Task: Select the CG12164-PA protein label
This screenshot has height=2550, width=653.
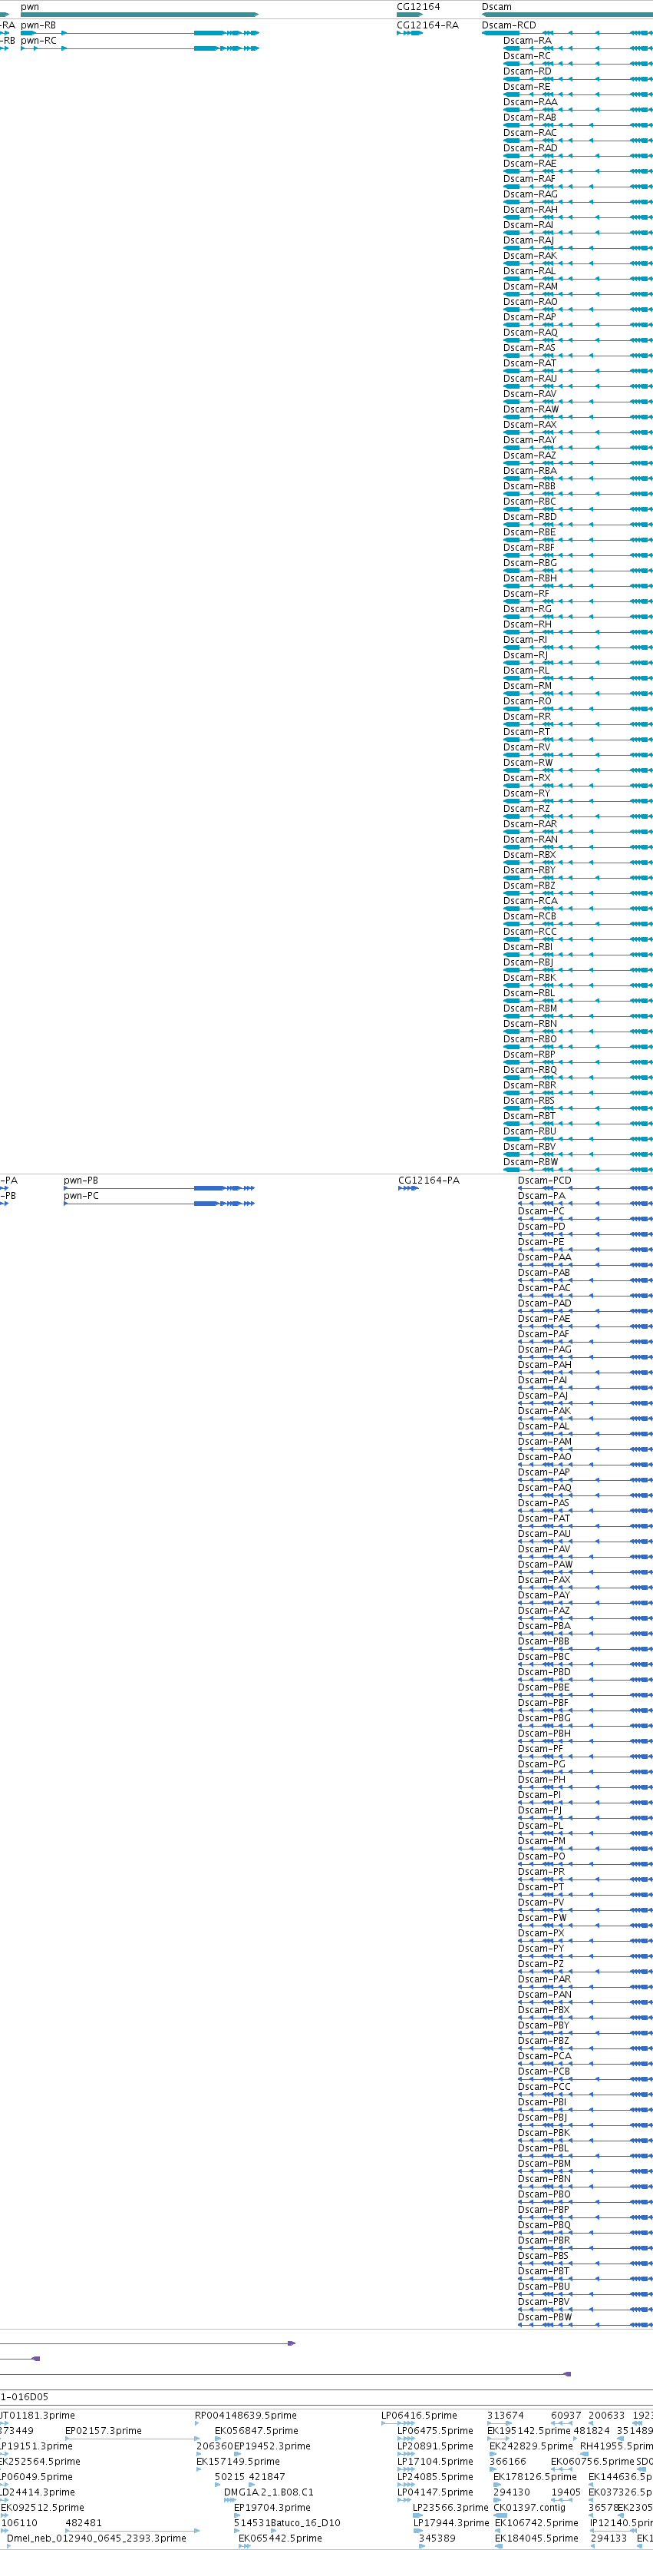Action: point(428,1181)
